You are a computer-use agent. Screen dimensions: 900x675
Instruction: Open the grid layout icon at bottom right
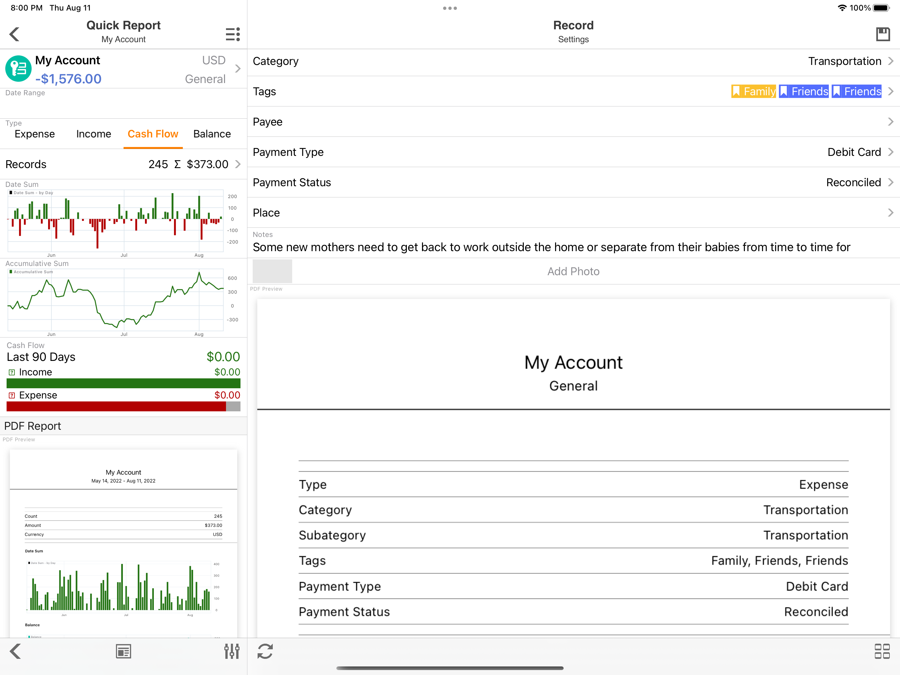[x=882, y=651]
